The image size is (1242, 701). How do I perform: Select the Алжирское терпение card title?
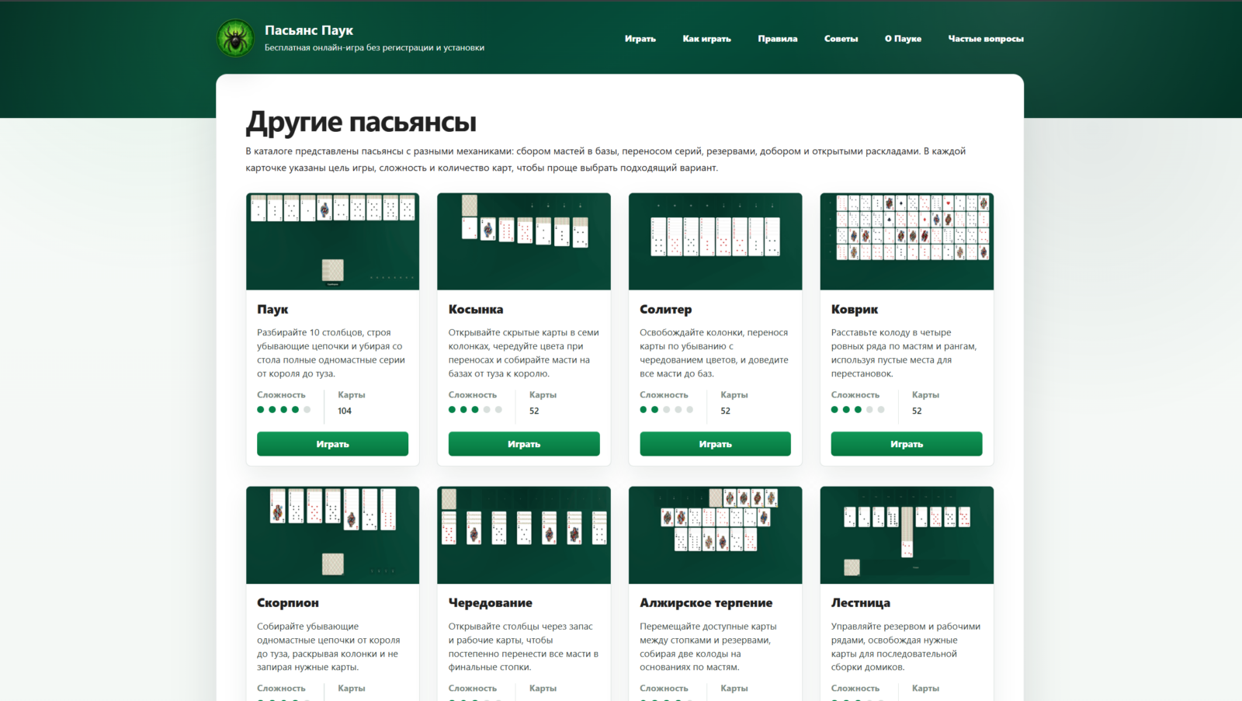click(x=706, y=603)
